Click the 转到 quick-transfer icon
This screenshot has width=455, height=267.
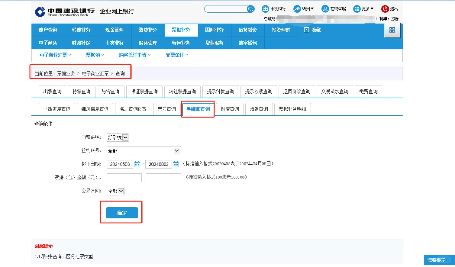[x=296, y=9]
